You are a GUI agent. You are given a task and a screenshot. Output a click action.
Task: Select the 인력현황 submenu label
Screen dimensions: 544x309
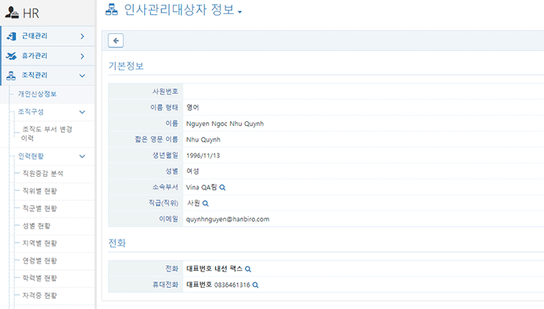pyautogui.click(x=31, y=156)
